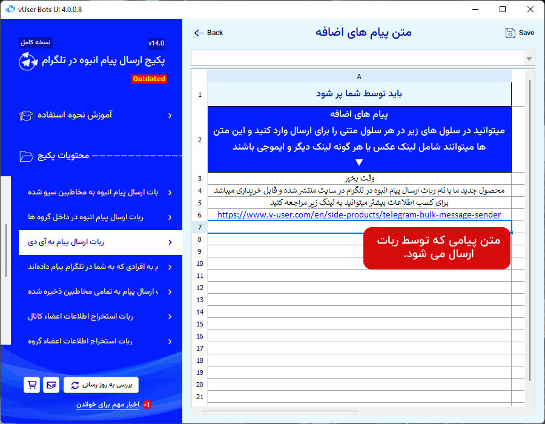Expand chevron for ربات ارسال پیام انبوه به مخاطبین سیو شده
Image resolution: width=545 pixels, height=424 pixels.
click(170, 193)
